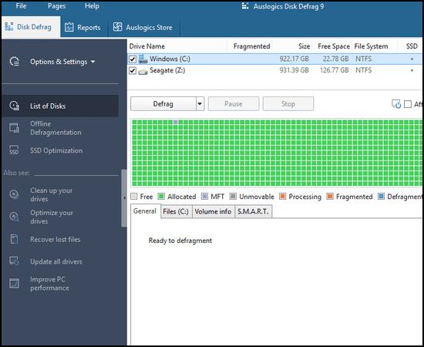Click the Stop button
424x347 pixels.
(288, 104)
